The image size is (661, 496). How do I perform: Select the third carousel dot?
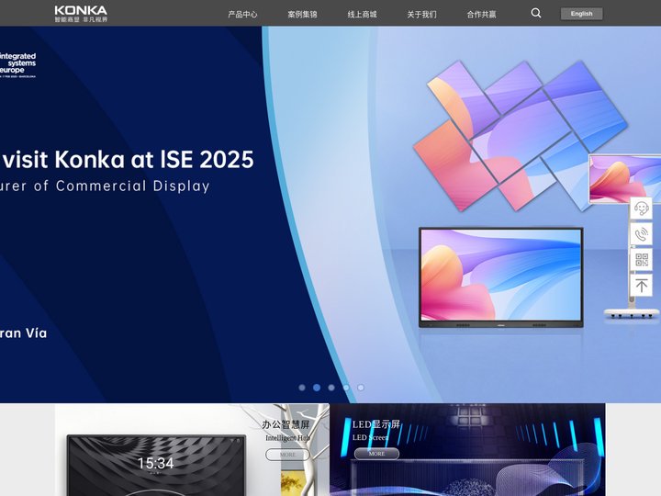(x=331, y=388)
